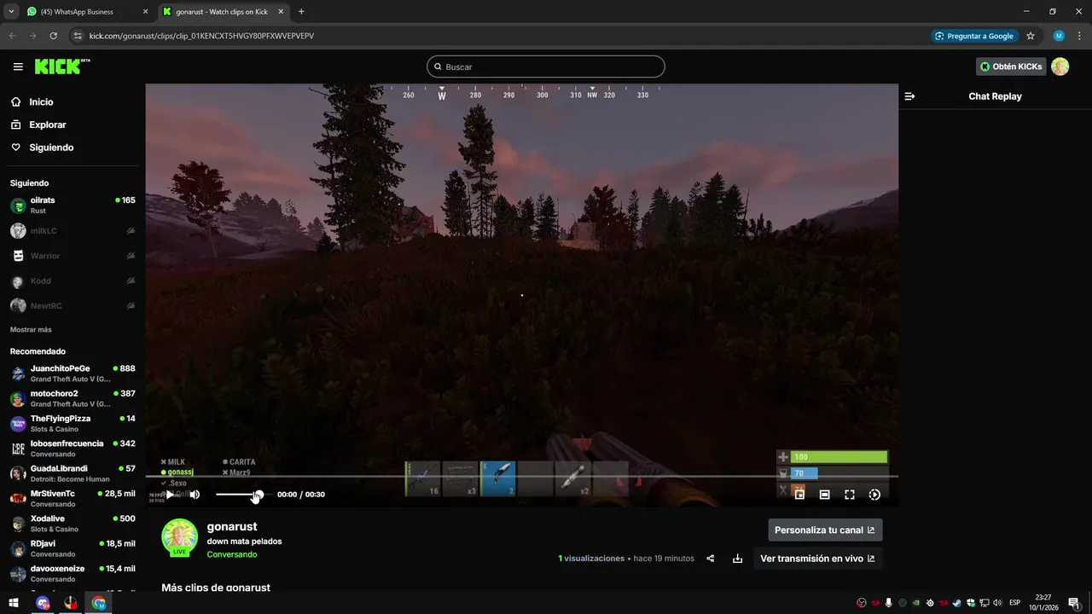Open the tab search dropdown

(11, 12)
